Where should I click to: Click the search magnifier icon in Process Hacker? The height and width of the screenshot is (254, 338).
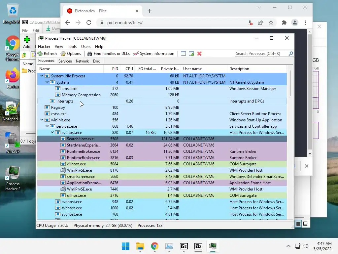click(291, 53)
